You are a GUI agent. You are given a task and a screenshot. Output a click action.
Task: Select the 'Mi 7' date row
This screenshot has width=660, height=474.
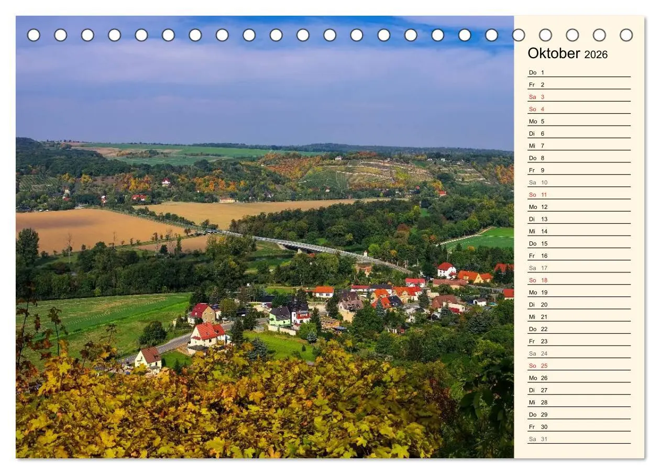click(579, 146)
